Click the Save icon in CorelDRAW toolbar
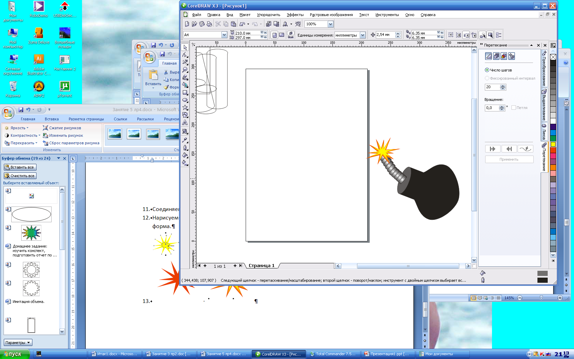The height and width of the screenshot is (359, 574). coord(202,24)
